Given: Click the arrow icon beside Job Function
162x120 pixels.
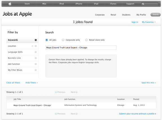Looking at the screenshot, I should coord(36,64).
